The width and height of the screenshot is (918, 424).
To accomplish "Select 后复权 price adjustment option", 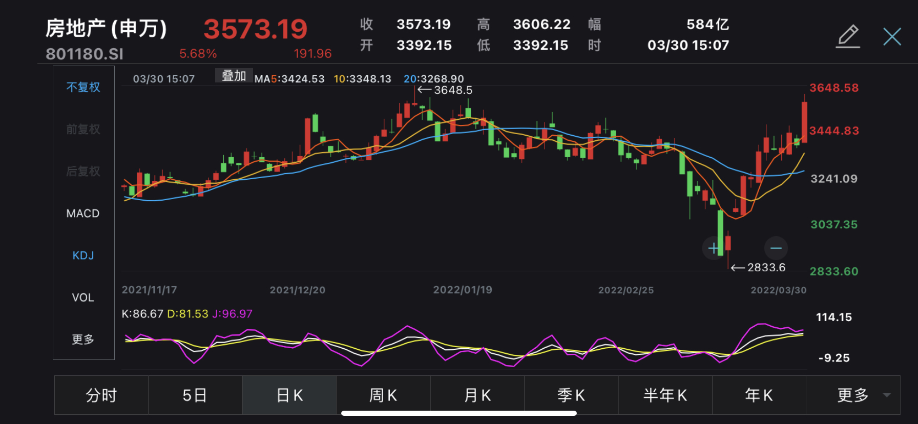I will (x=83, y=171).
